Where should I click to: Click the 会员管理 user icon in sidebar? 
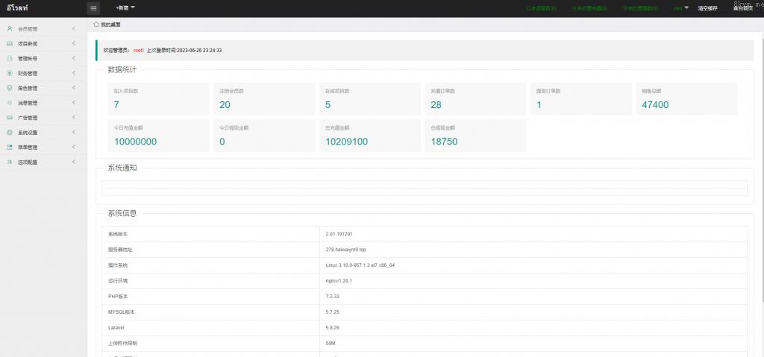[x=10, y=29]
